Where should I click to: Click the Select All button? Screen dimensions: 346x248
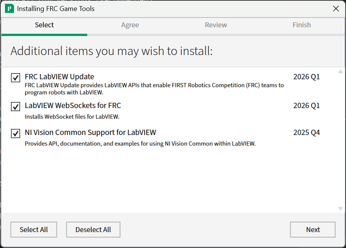click(x=33, y=229)
